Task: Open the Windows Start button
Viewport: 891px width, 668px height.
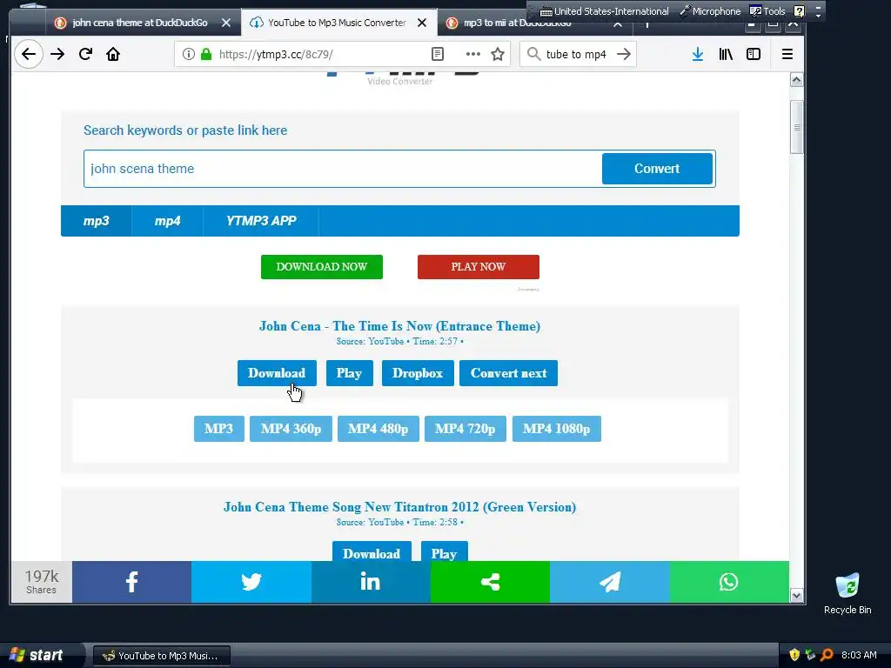Action: tap(37, 655)
